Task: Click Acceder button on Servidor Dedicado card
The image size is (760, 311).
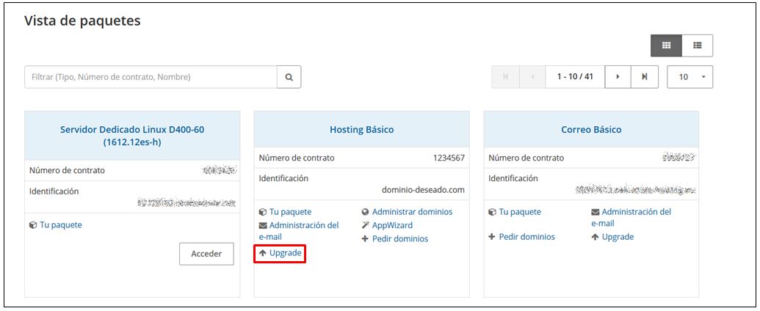Action: pyautogui.click(x=206, y=254)
